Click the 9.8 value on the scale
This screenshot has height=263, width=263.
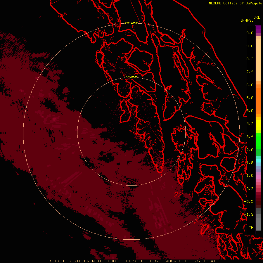pos(250,33)
